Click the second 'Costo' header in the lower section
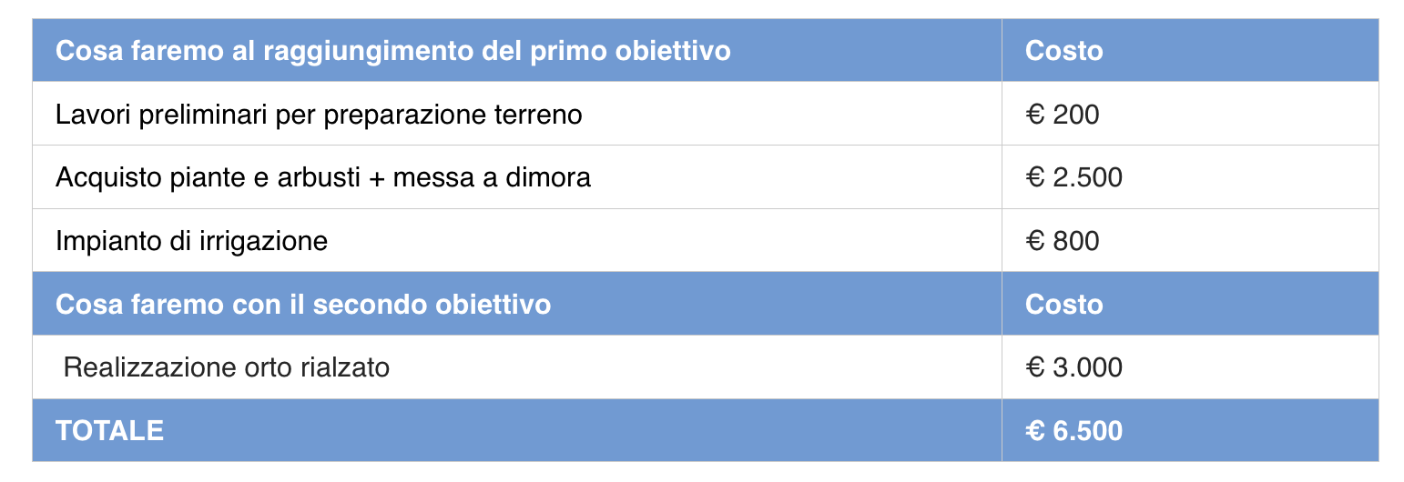This screenshot has width=1404, height=482. pyautogui.click(x=1063, y=304)
